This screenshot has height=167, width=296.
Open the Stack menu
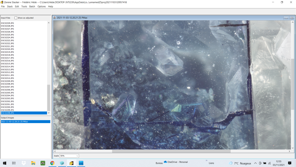10,6
